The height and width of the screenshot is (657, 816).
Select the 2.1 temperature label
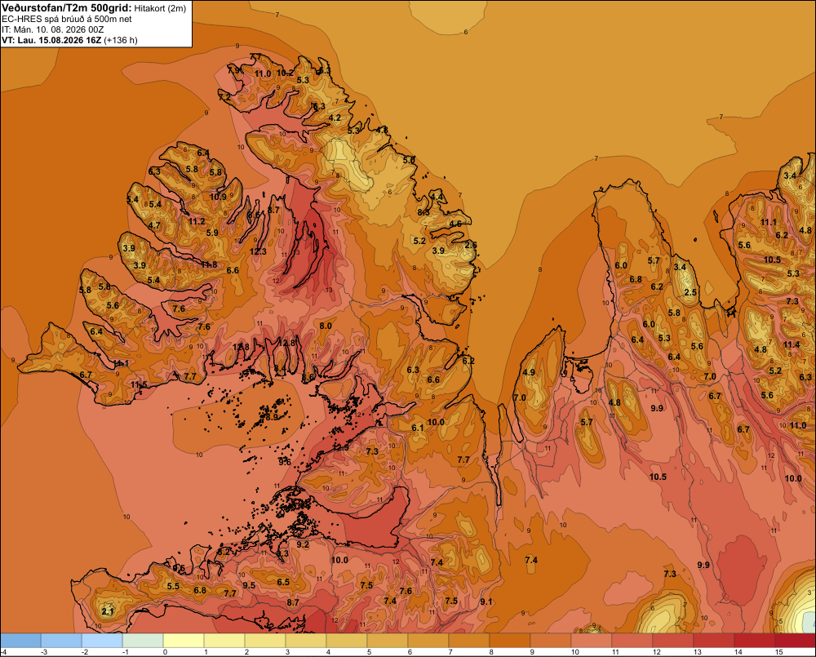pos(107,611)
